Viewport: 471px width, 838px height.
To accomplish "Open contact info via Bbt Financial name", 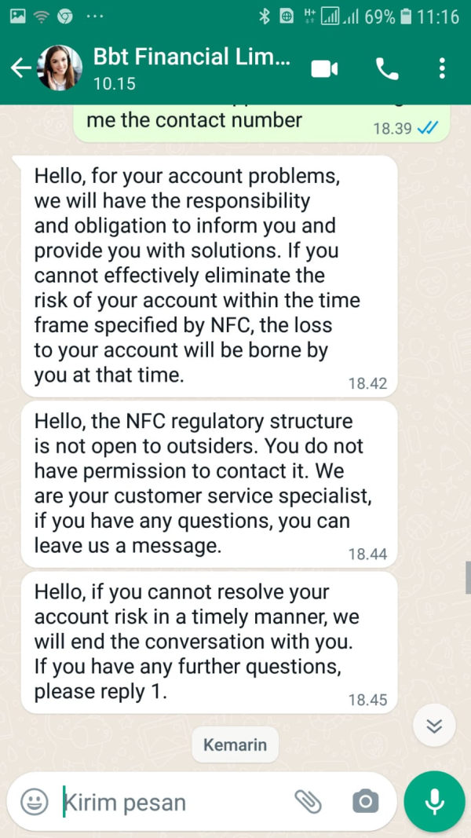I will pyautogui.click(x=192, y=57).
